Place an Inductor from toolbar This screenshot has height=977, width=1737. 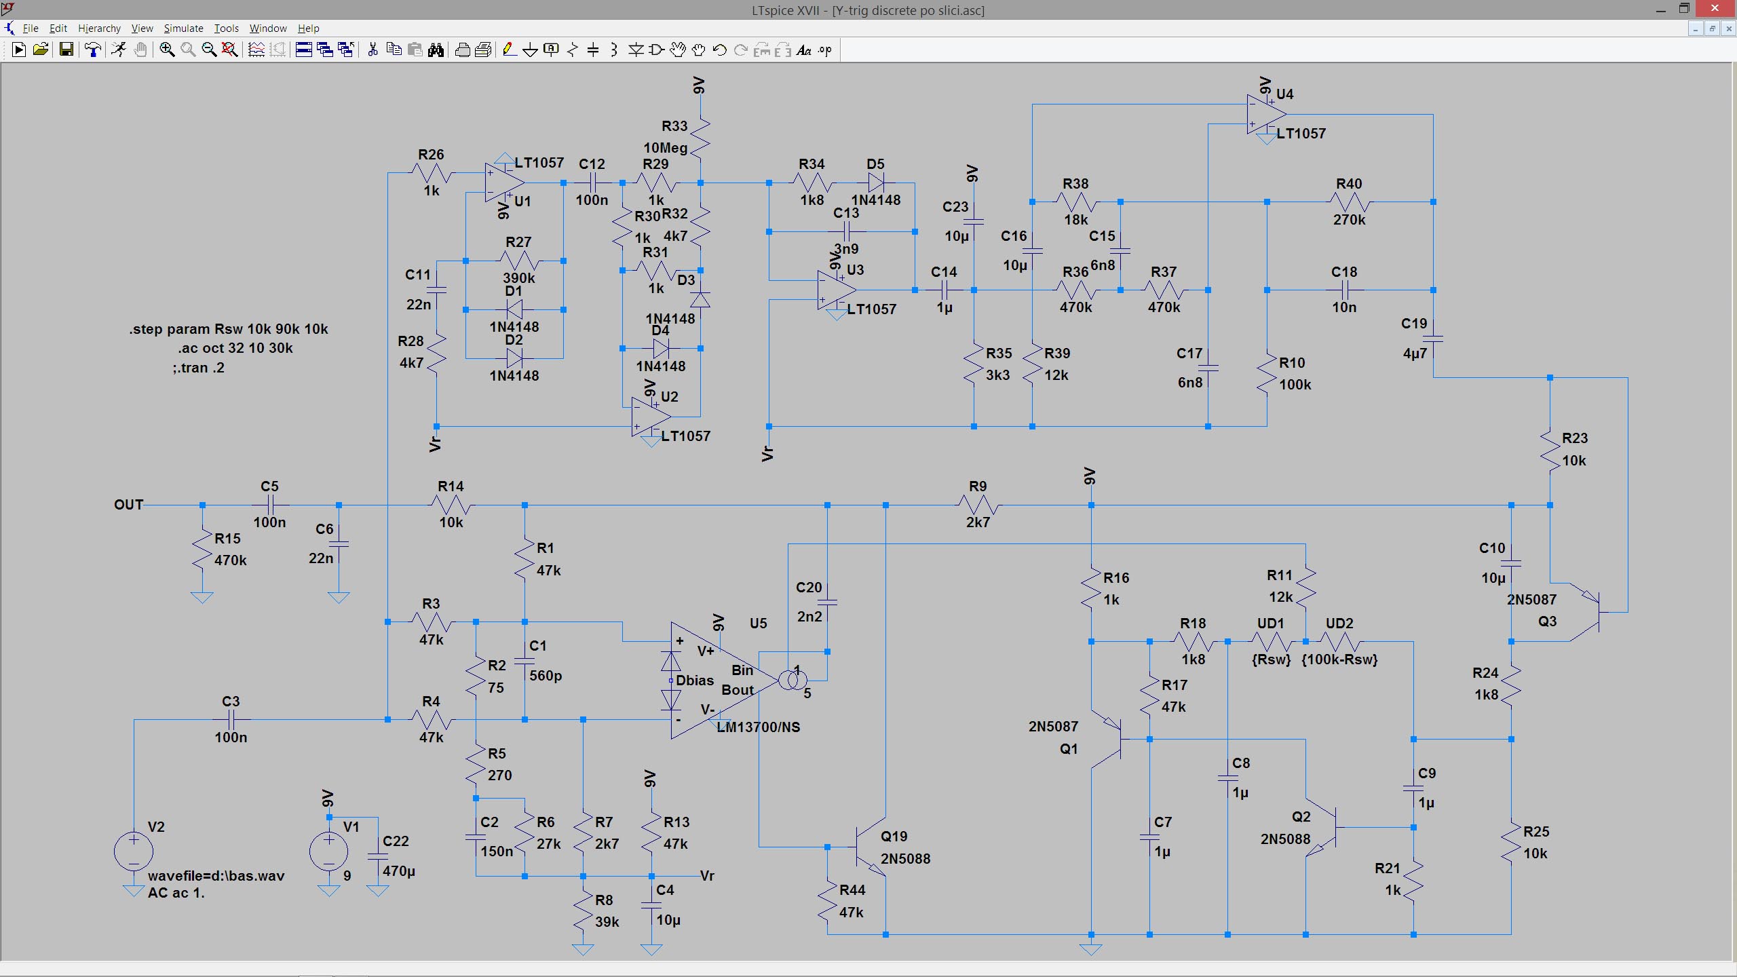pos(614,50)
